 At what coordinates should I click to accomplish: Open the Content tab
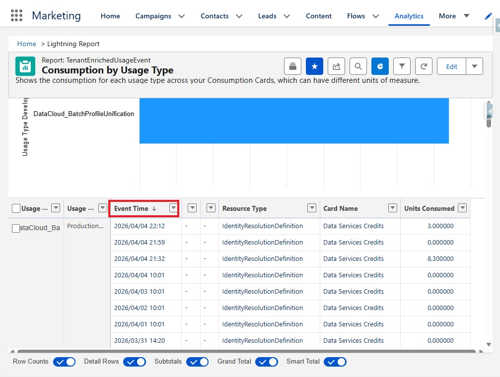319,16
